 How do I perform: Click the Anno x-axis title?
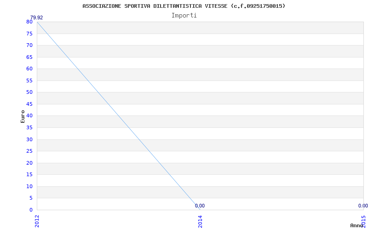click(356, 225)
